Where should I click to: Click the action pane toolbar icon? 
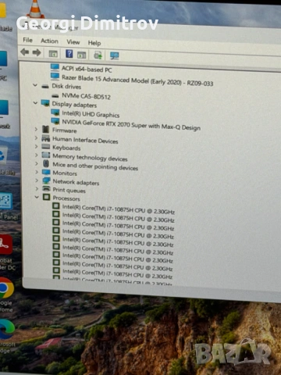point(81,55)
